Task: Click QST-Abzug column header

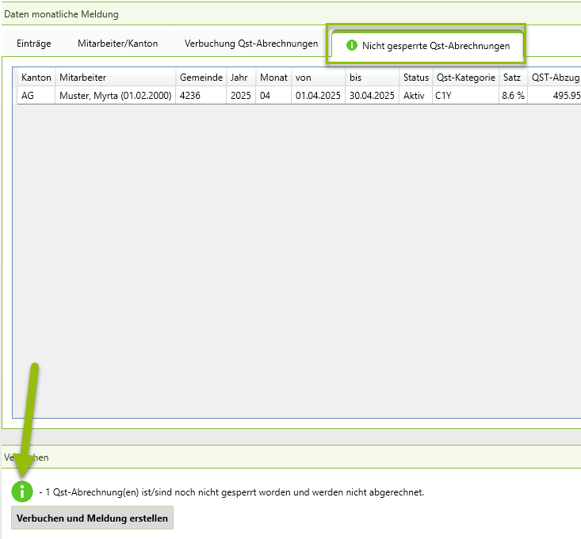Action: click(x=555, y=78)
